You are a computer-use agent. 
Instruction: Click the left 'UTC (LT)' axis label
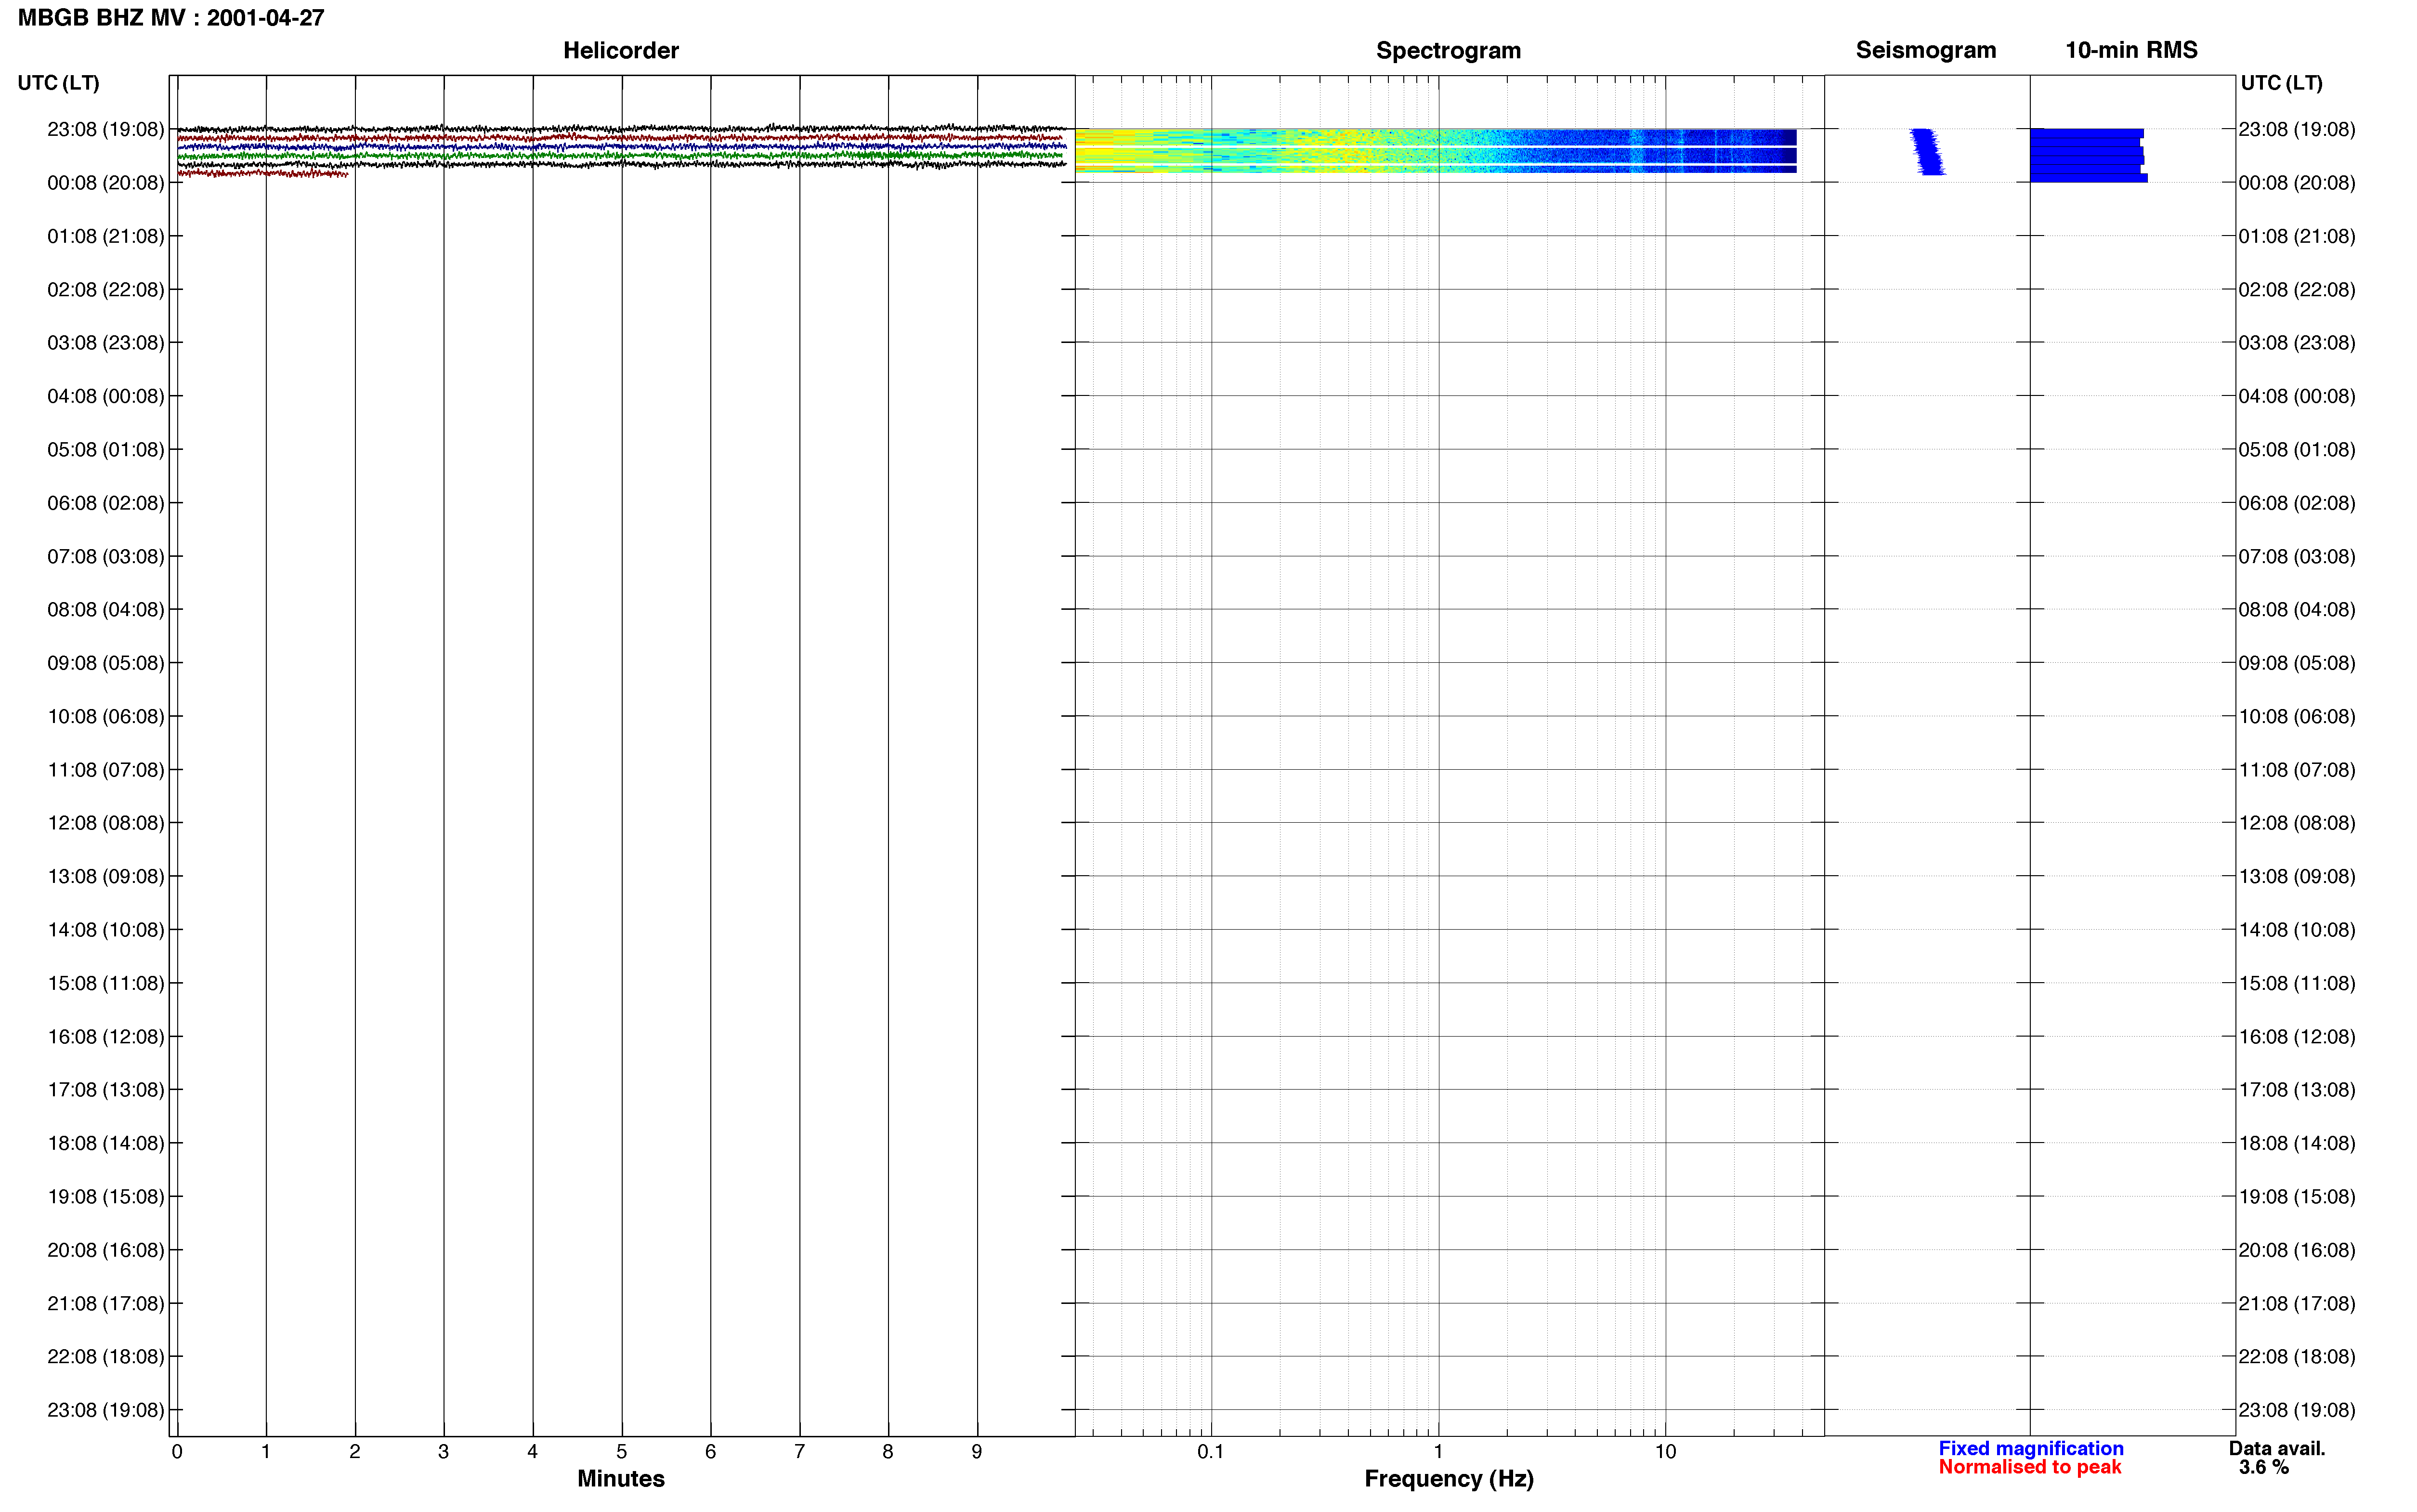pyautogui.click(x=58, y=83)
